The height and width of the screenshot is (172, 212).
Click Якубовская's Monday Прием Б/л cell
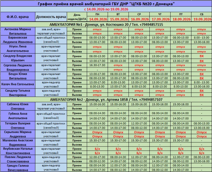(x=97, y=149)
